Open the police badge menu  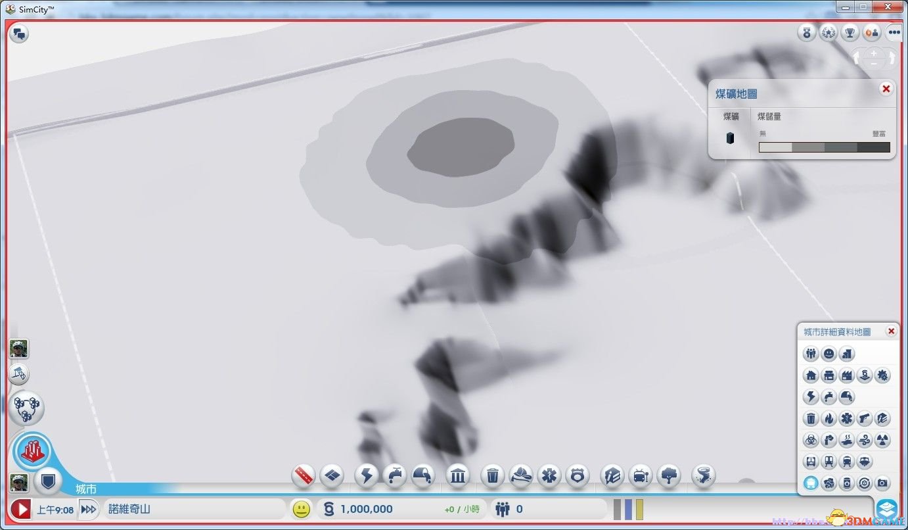tap(578, 475)
